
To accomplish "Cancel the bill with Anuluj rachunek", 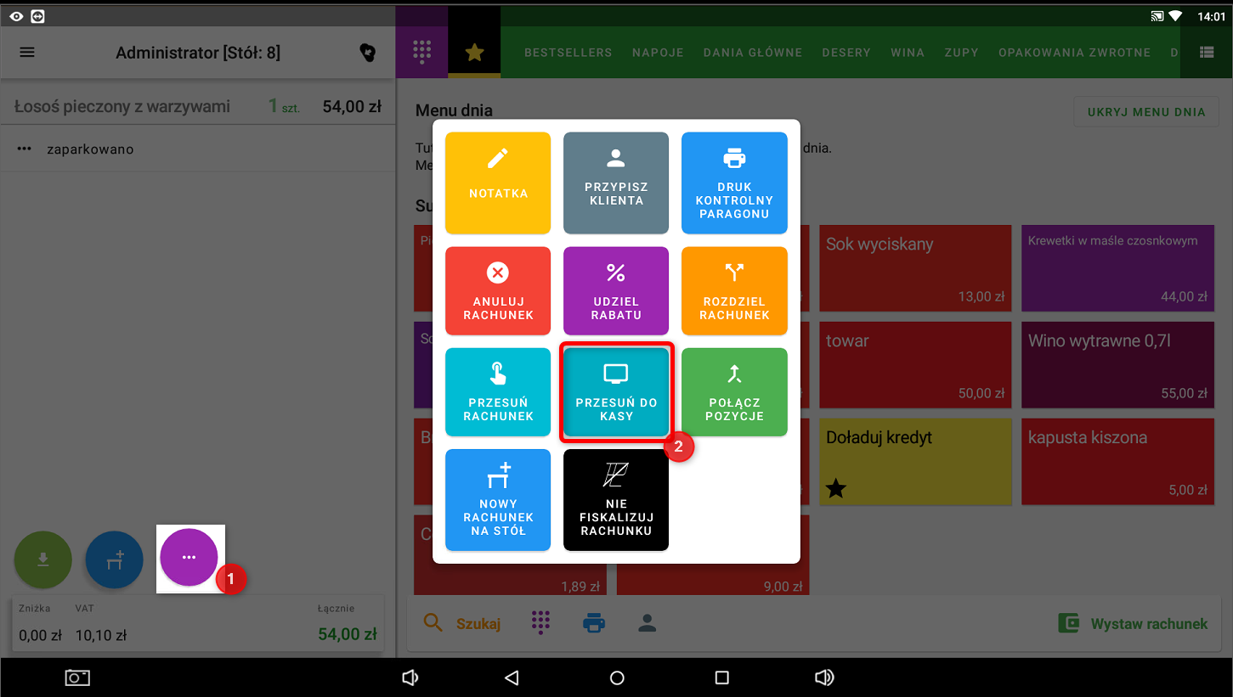I will tap(498, 290).
